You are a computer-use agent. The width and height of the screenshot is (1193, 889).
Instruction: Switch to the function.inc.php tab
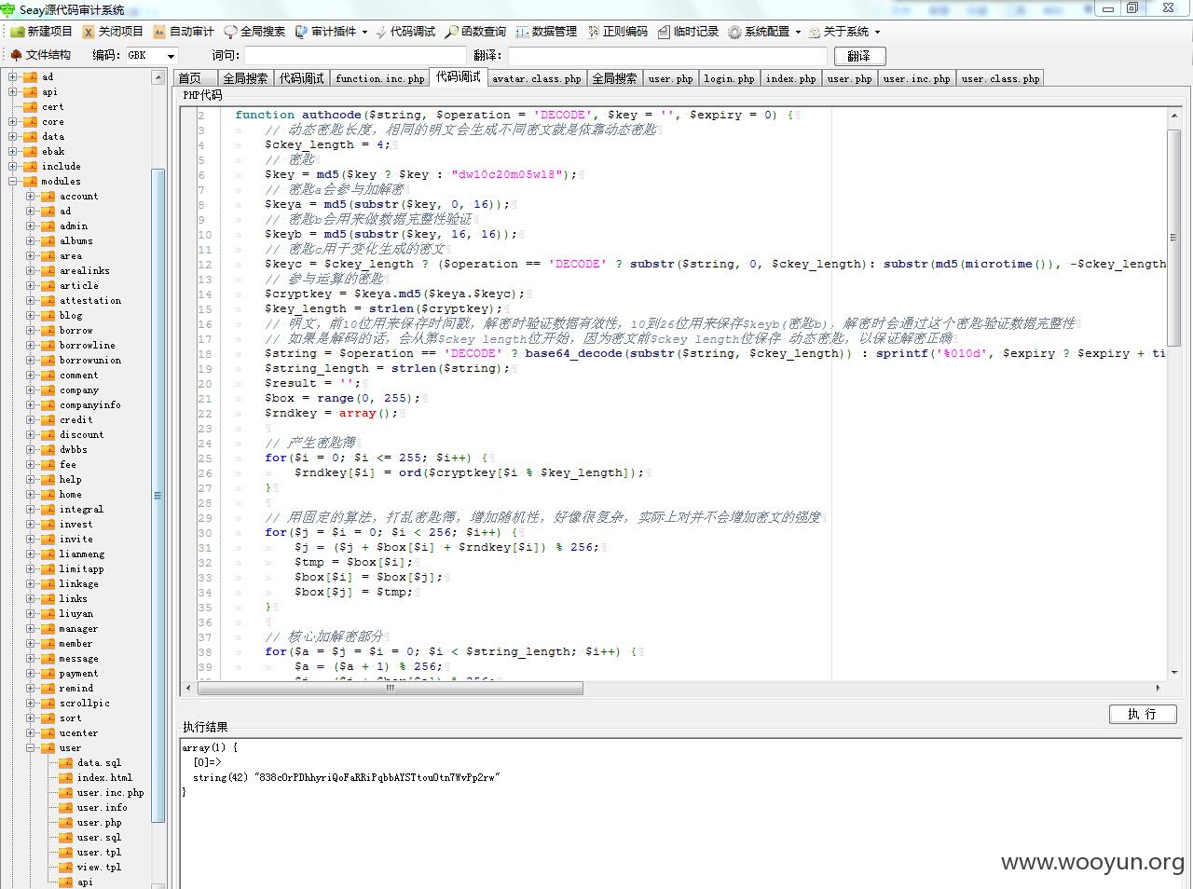coord(379,78)
